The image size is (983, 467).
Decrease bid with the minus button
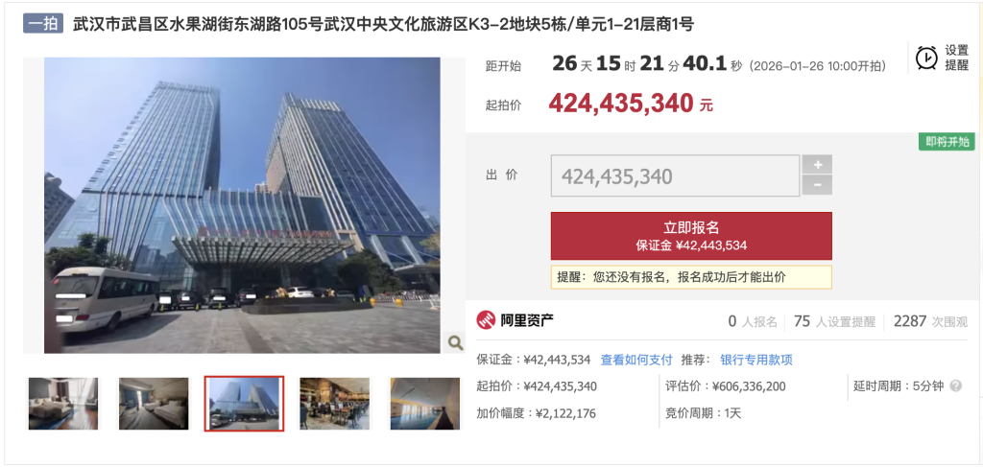coord(818,185)
